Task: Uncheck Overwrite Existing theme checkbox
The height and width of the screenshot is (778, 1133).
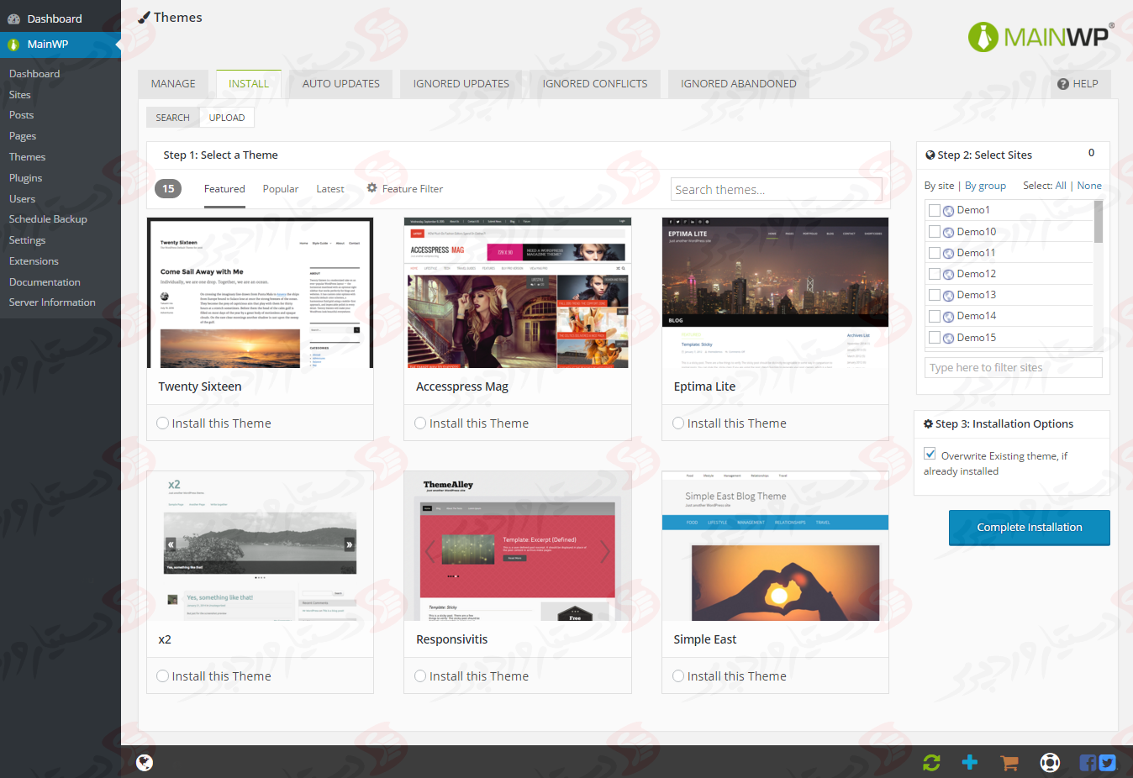Action: click(x=930, y=455)
